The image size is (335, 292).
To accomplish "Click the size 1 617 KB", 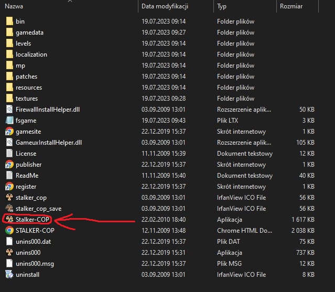I will coord(303,219).
